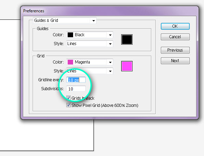Click the Show Pixel Grid label text
This screenshot has height=156, width=204.
(105, 105)
